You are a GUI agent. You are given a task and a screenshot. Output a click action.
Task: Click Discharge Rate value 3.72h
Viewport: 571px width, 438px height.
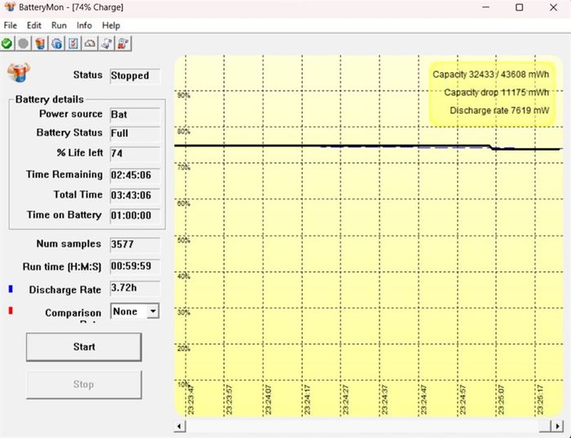[135, 288]
